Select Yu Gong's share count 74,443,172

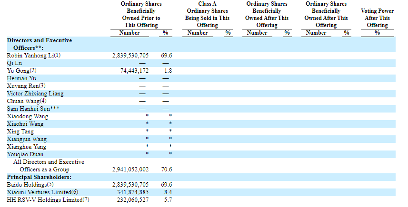[135, 71]
